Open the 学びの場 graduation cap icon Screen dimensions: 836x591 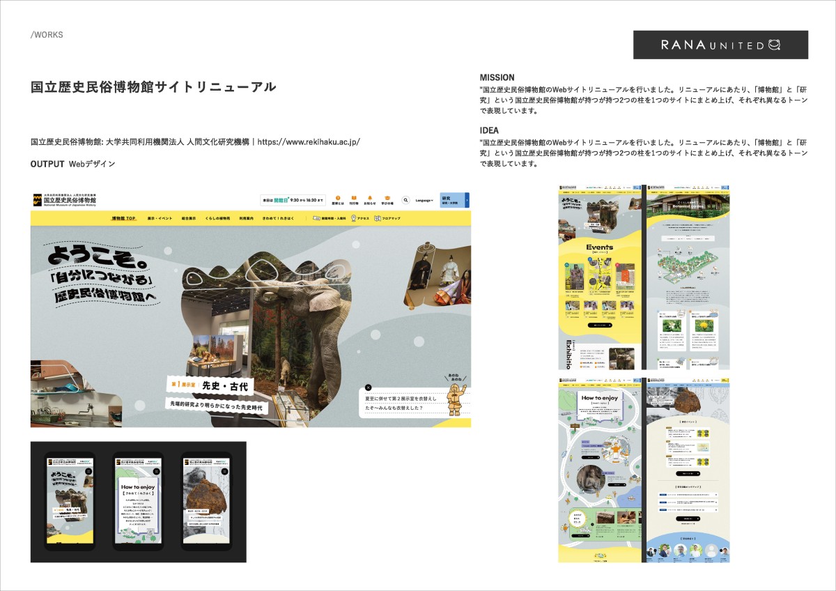[x=387, y=199]
